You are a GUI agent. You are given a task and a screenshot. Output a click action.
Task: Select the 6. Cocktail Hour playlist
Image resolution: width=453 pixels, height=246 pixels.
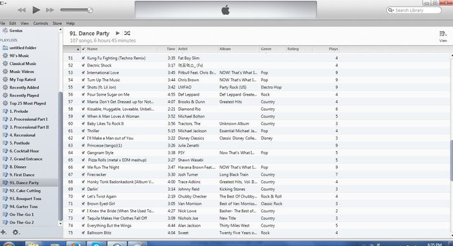tap(24, 151)
